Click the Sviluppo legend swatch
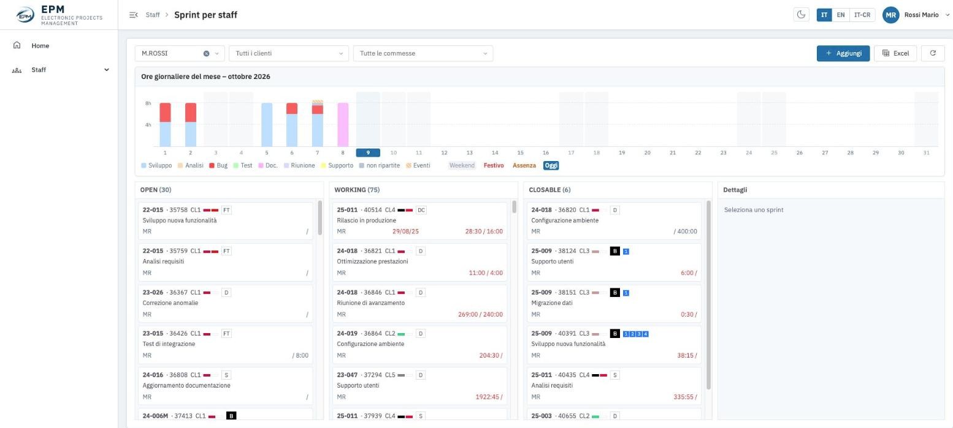 coord(144,166)
